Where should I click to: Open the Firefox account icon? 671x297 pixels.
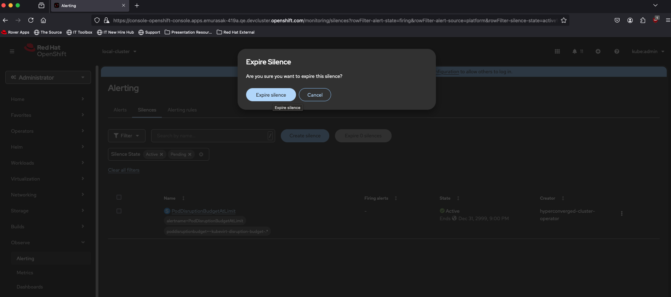tap(630, 20)
